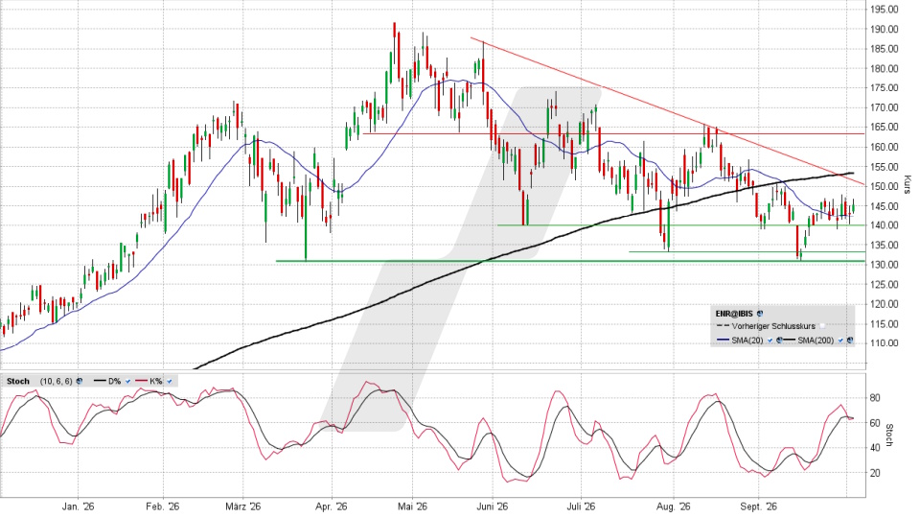Click the Jan. '26 axis label
This screenshot has width=920, height=518.
[x=78, y=506]
